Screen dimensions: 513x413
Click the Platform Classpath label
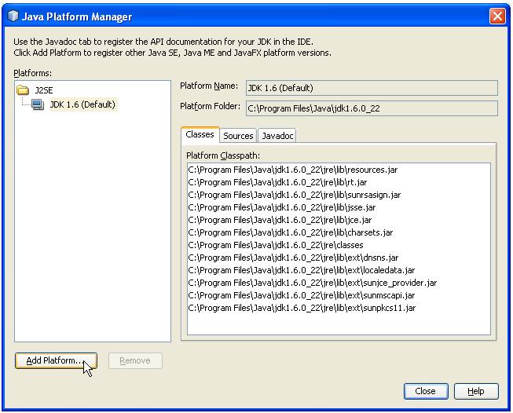coord(223,155)
